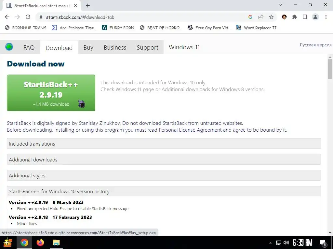Reload the current page
The image size is (333, 249).
28,17
